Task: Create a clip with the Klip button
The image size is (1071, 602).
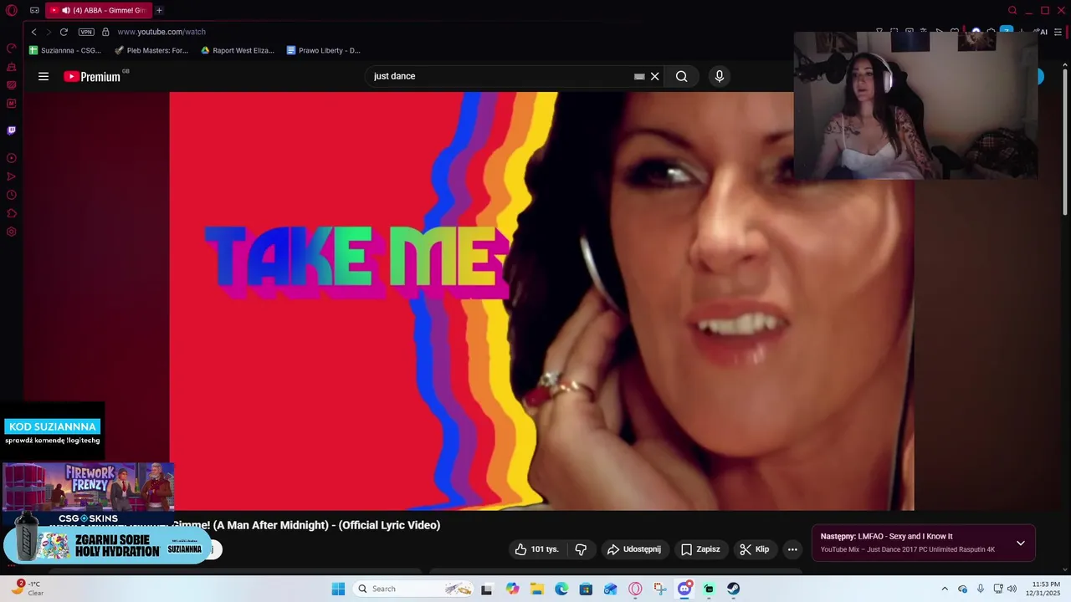Action: click(x=754, y=549)
